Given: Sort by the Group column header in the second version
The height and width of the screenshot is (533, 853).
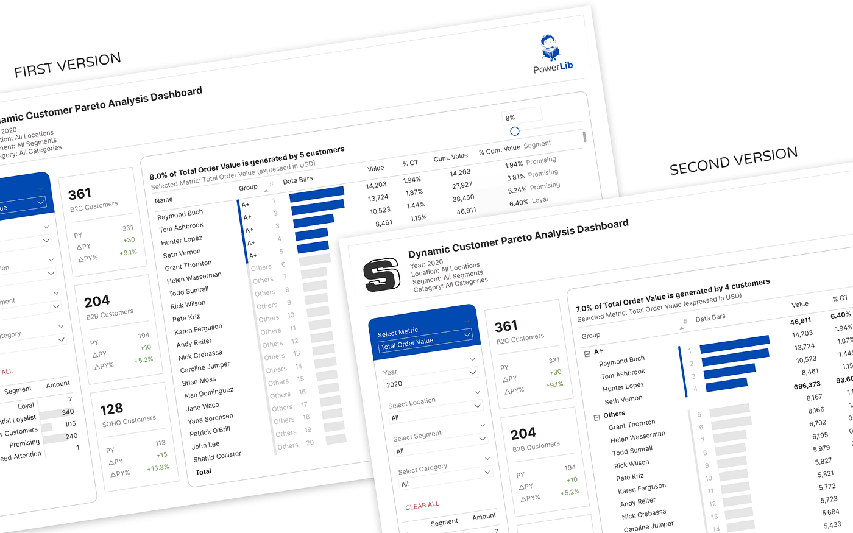Looking at the screenshot, I should point(591,336).
